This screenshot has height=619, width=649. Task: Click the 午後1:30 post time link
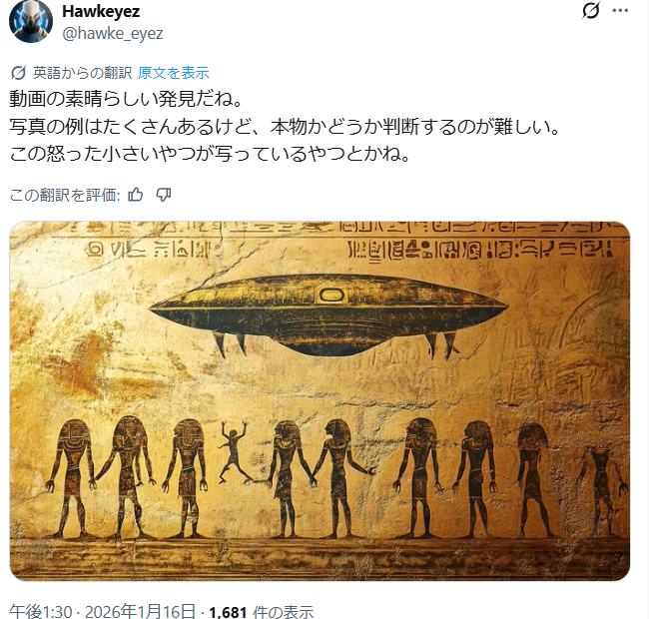[x=41, y=611]
